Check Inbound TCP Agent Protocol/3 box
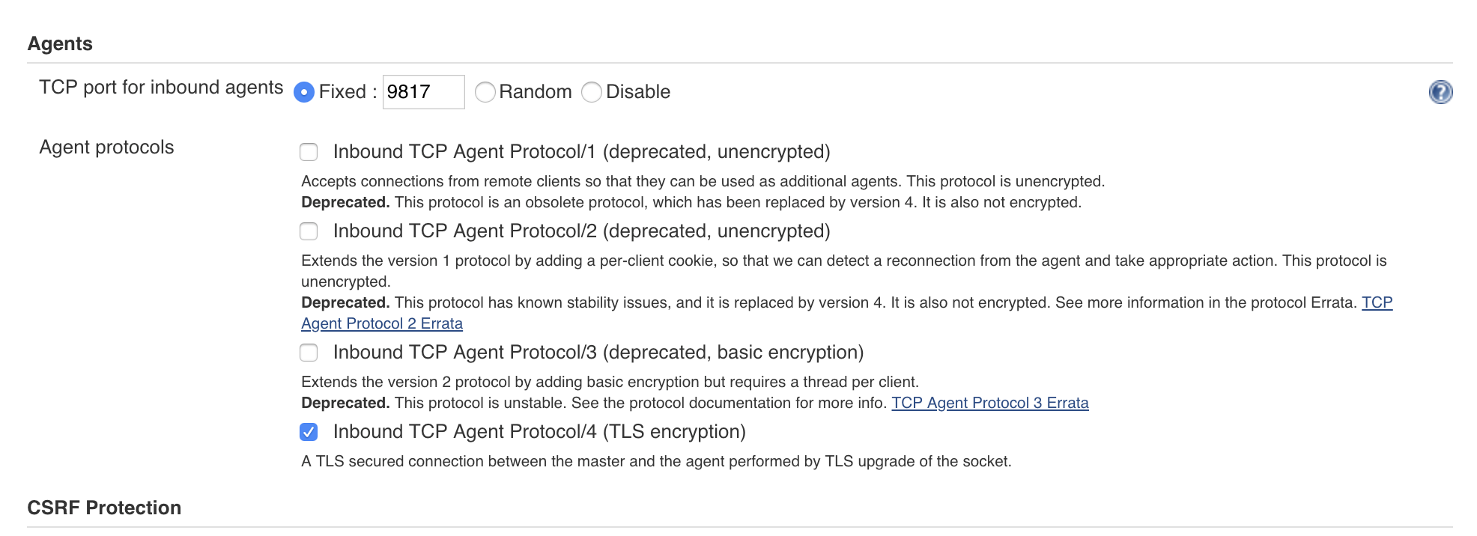Screen dimensions: 1477x536 click(309, 353)
